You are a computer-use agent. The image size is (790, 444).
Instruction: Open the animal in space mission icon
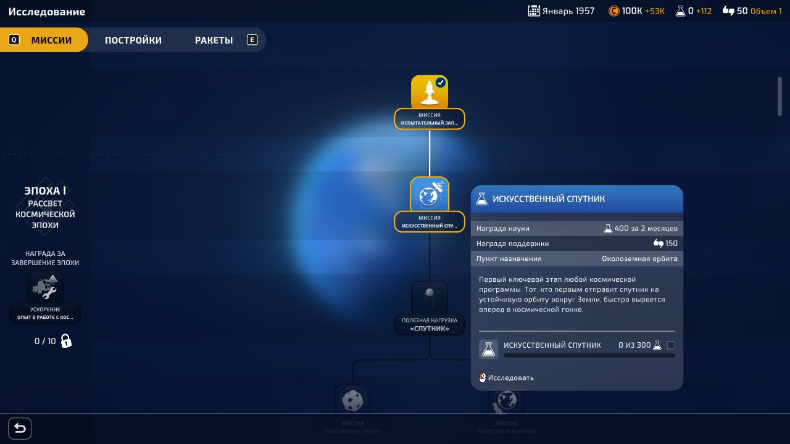(x=507, y=401)
